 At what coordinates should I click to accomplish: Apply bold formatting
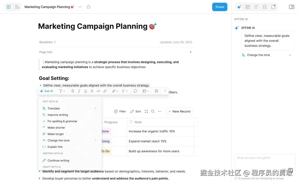point(73,91)
